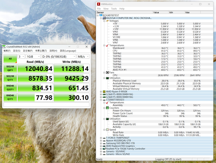
Task: Open the 1GiB test size dropdown
Action: pos(33,56)
